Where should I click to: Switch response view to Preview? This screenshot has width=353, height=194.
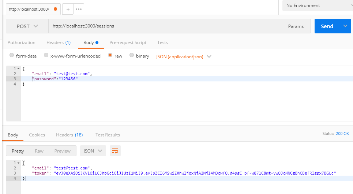pyautogui.click(x=62, y=151)
